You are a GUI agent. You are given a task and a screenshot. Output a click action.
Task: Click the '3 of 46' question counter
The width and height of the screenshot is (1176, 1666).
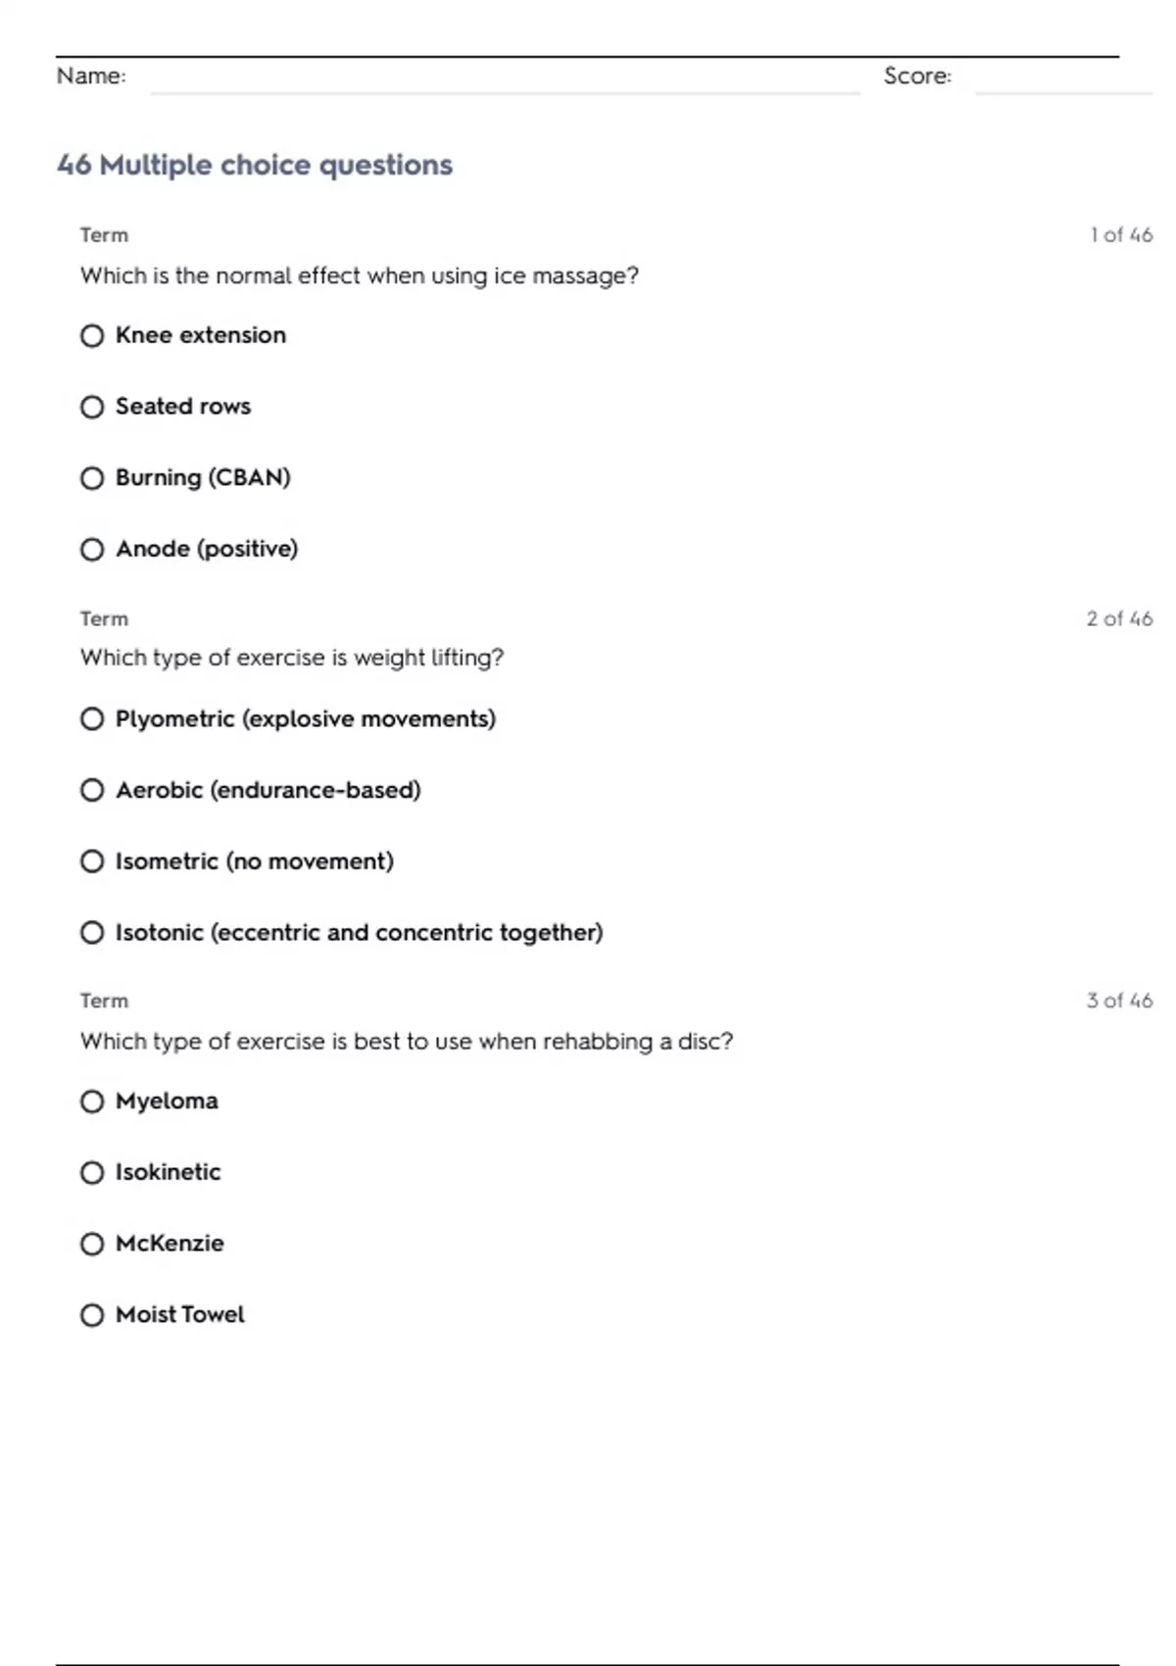[x=1119, y=1001]
